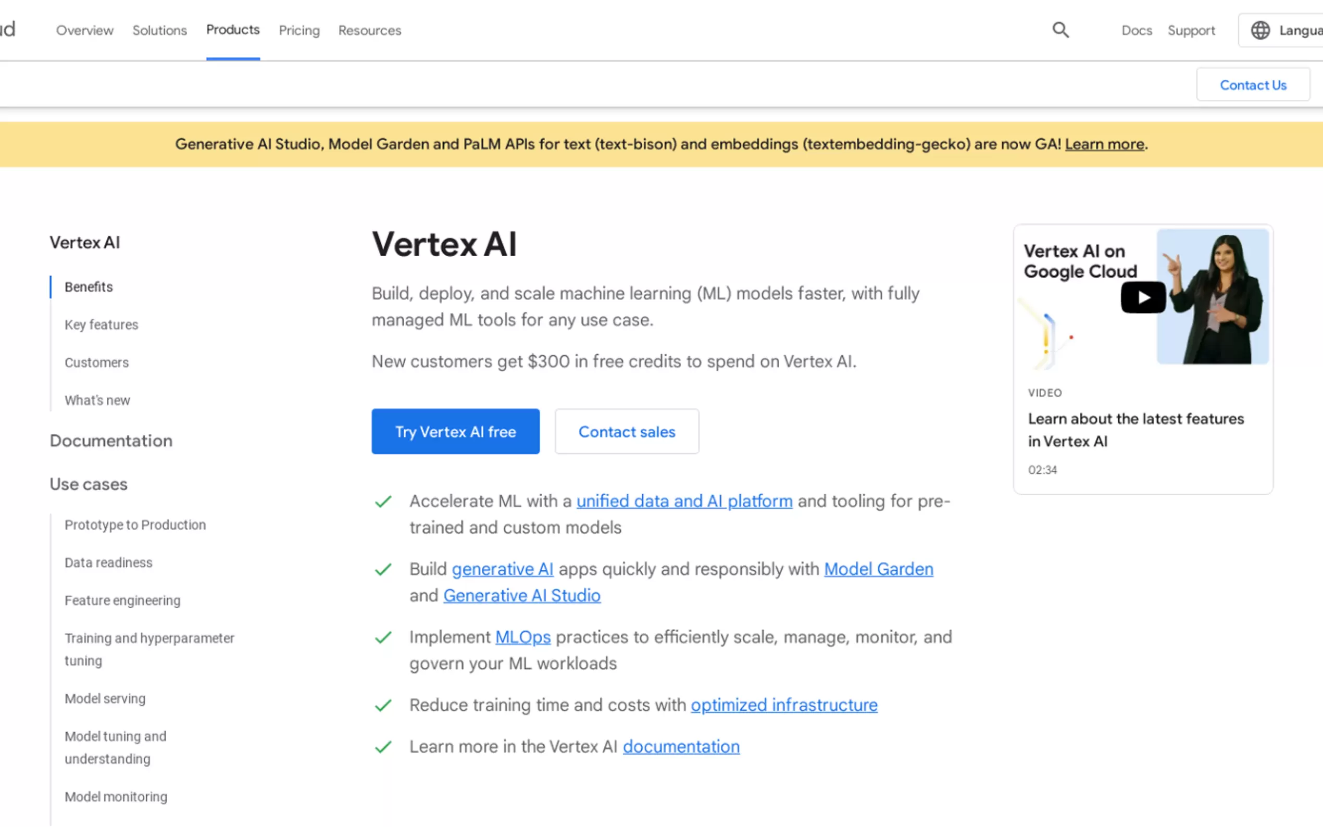The image size is (1323, 827).
Task: Go to What's new in sidebar
Action: pos(97,400)
